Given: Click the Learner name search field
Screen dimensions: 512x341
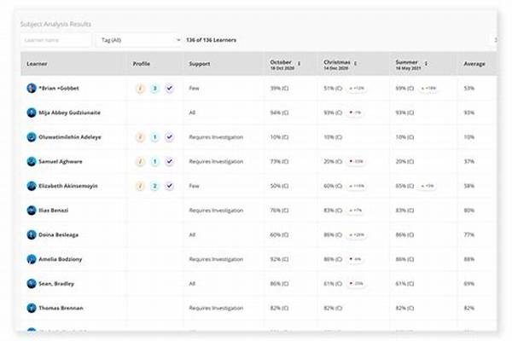Looking at the screenshot, I should point(55,40).
